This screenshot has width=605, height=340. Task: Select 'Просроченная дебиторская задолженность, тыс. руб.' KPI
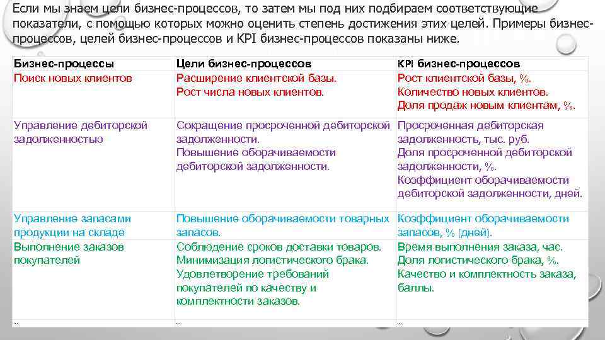(471, 132)
